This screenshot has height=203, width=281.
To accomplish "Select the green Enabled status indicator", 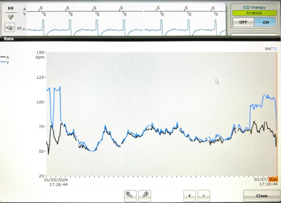I will [x=254, y=13].
